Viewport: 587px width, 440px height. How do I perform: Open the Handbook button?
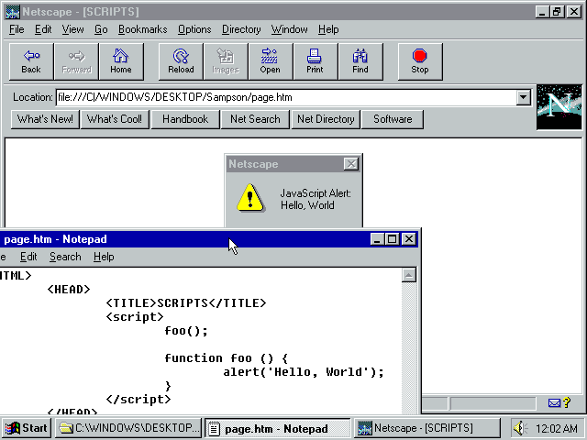(x=185, y=119)
